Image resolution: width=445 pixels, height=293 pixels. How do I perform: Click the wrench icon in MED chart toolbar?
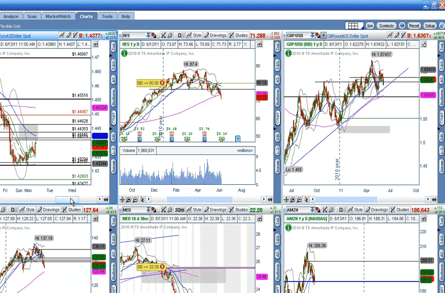click(x=170, y=210)
